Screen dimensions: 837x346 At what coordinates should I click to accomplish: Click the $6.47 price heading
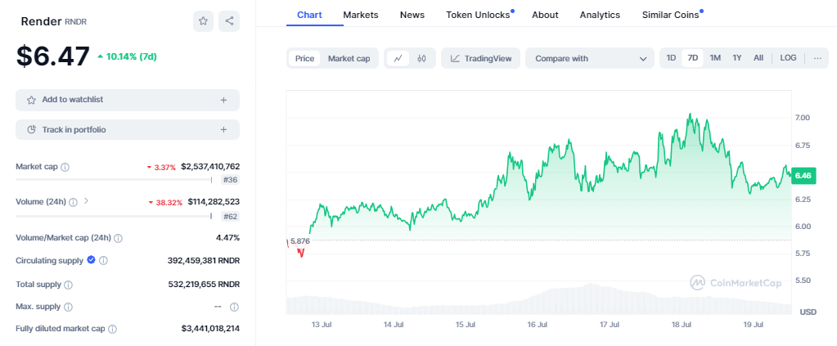point(53,56)
